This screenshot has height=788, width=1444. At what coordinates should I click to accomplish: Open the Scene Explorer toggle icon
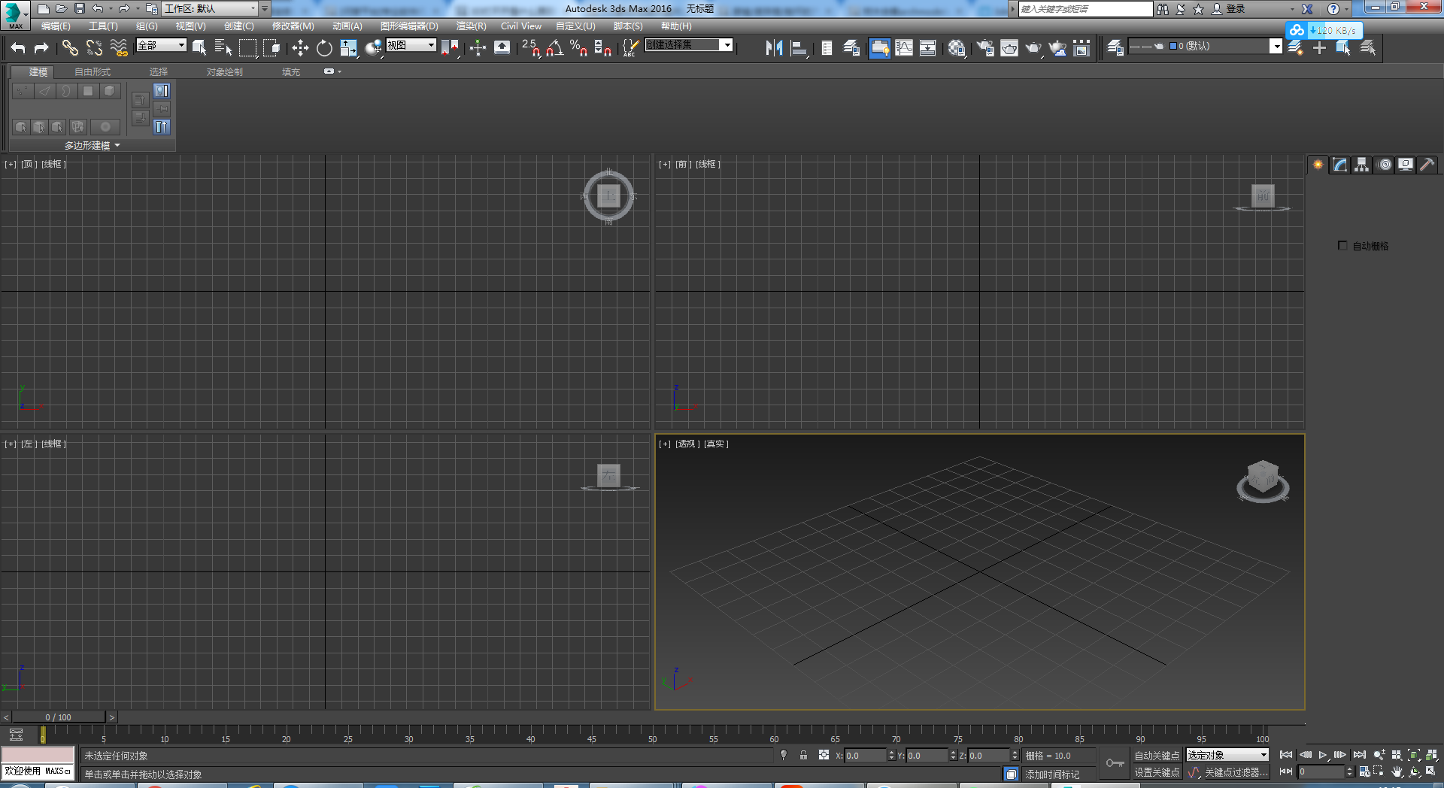click(x=827, y=48)
